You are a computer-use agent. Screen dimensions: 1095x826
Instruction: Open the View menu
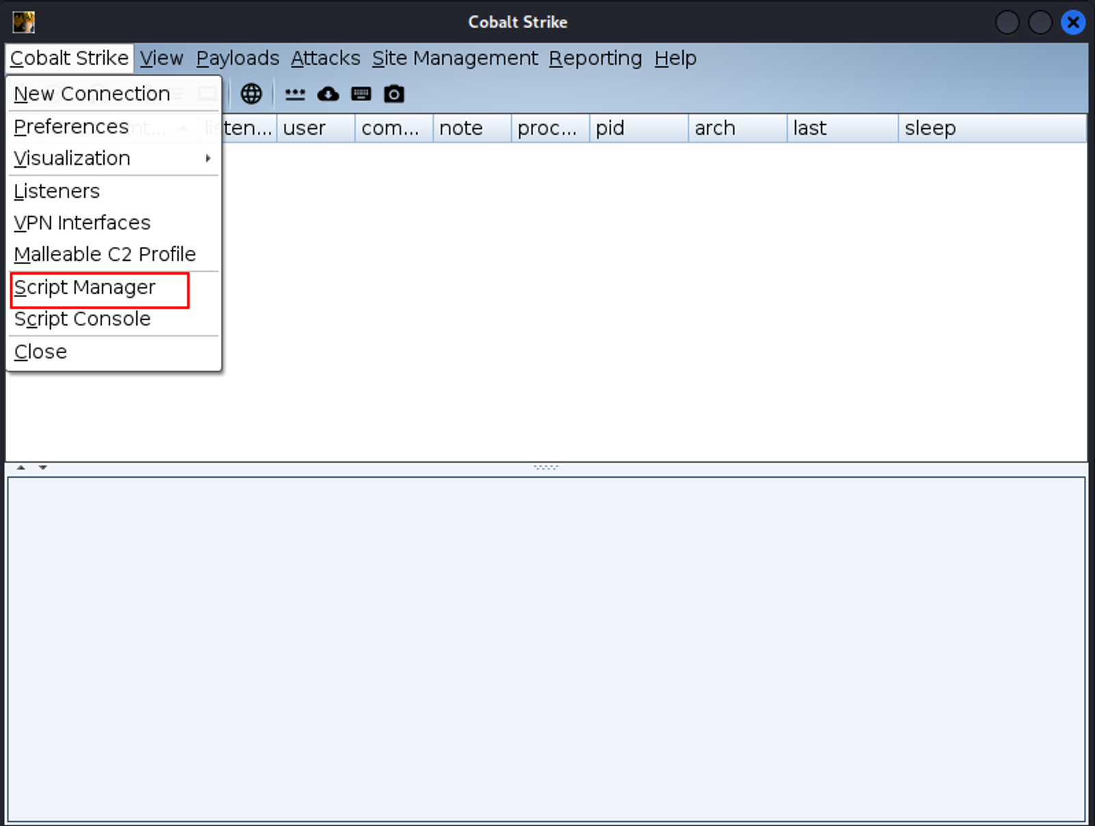pyautogui.click(x=162, y=58)
